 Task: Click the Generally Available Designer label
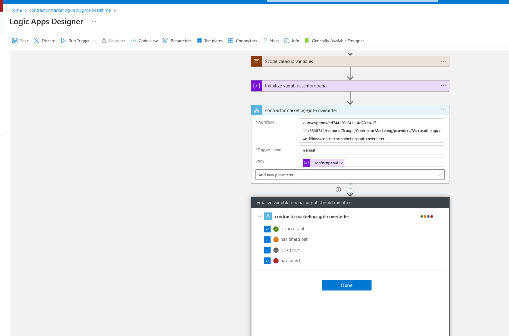tap(338, 41)
